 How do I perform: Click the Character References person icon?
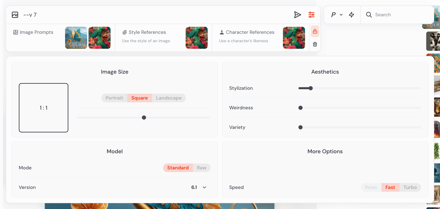(222, 32)
